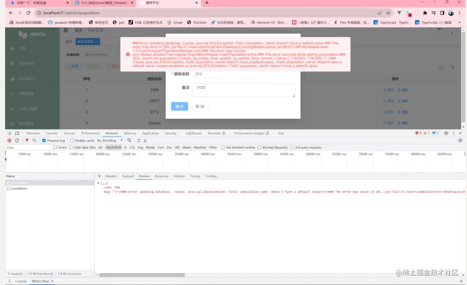Screen dimensions: 467x285
Task: Open the Vue devtools tab
Action: coord(281,133)
